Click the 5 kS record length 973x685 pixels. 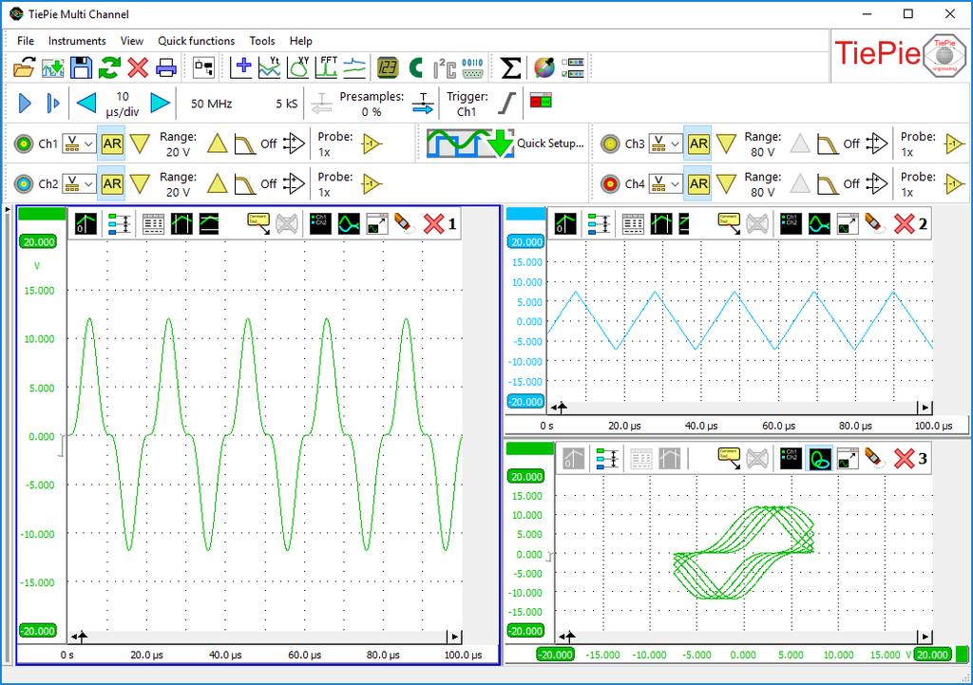287,104
